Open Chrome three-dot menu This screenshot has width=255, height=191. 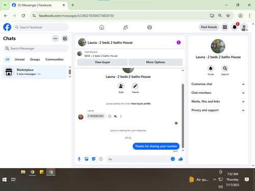click(x=249, y=16)
